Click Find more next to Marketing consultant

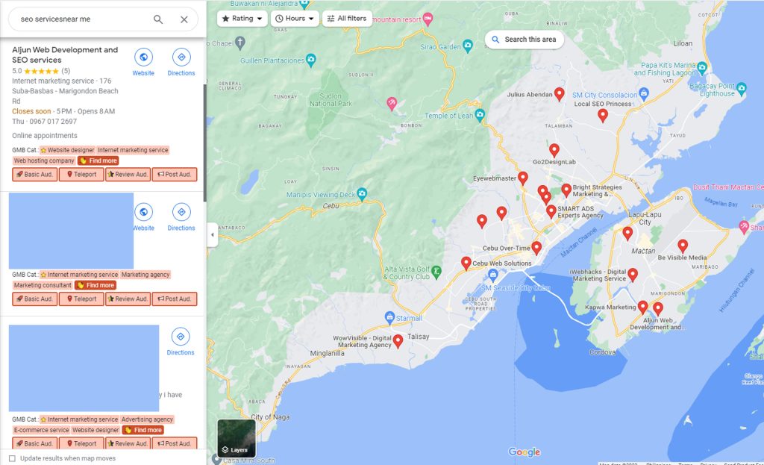pos(95,285)
